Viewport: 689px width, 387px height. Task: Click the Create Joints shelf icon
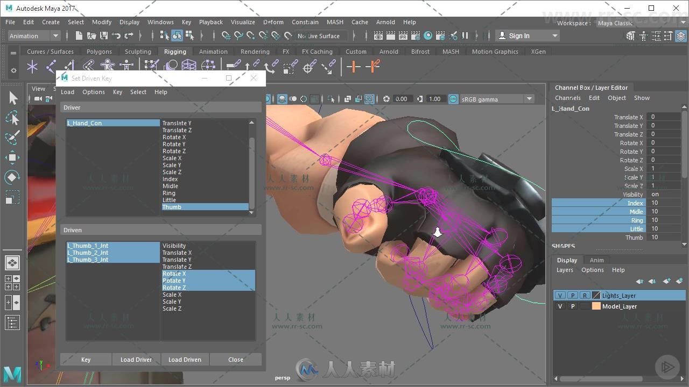click(52, 66)
